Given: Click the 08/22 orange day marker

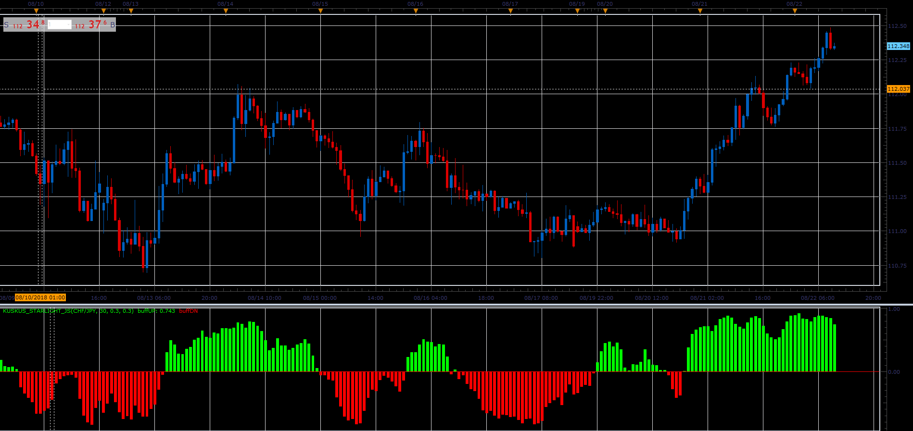Looking at the screenshot, I should (x=795, y=11).
